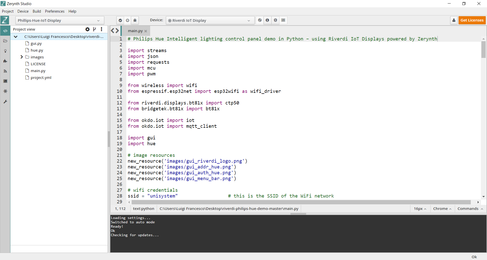The width and height of the screenshot is (487, 260).
Task: Open the news feed sidebar icon
Action: coord(5,71)
